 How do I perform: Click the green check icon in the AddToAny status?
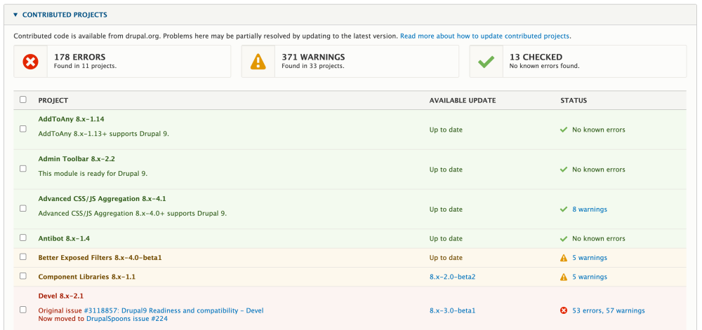point(564,130)
